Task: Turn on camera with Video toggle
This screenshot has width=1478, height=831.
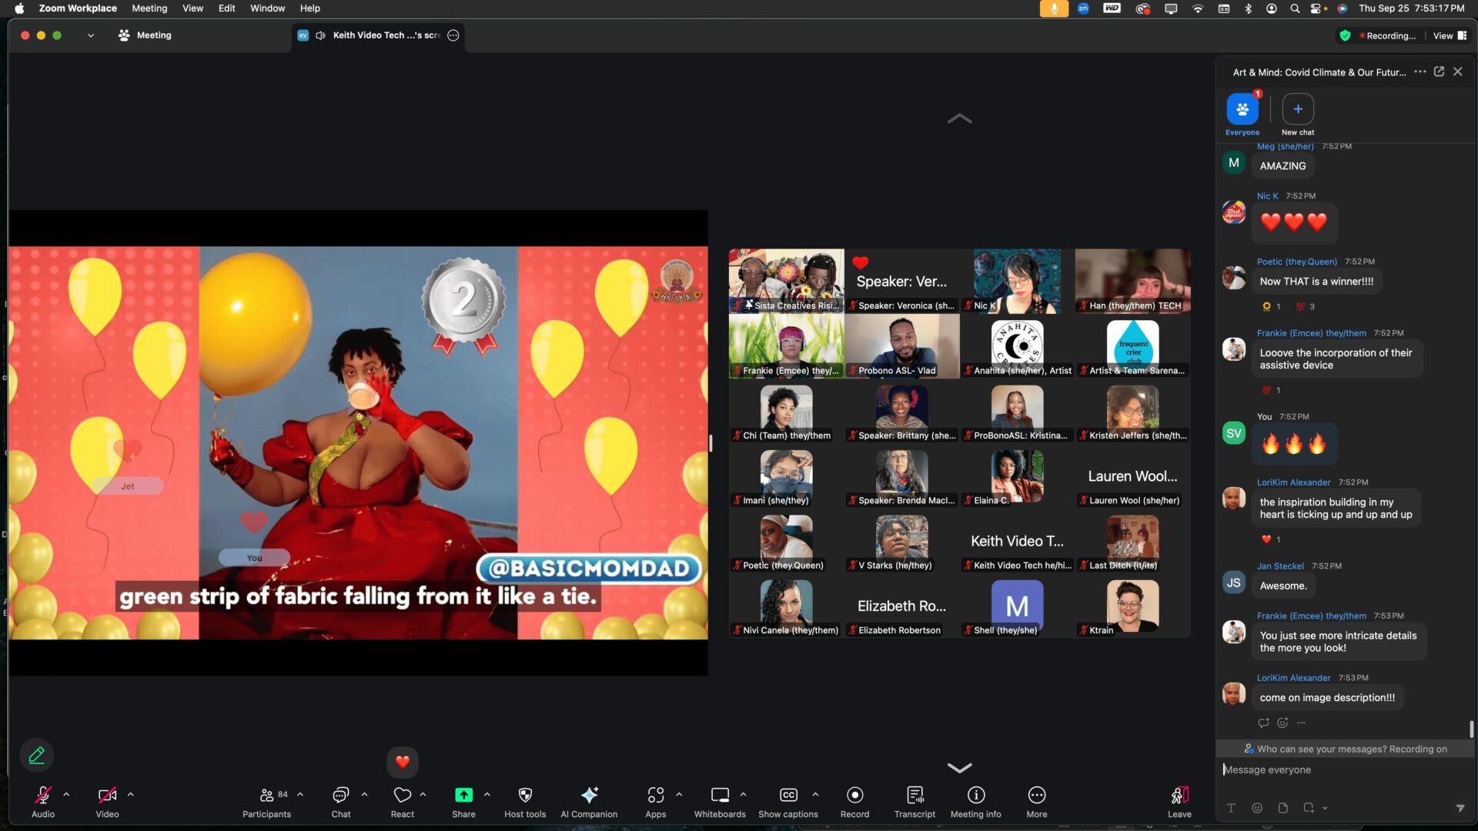Action: (107, 796)
